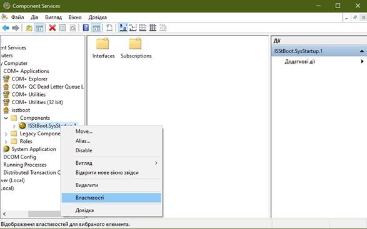Expand the Roles folder

(x=6, y=142)
